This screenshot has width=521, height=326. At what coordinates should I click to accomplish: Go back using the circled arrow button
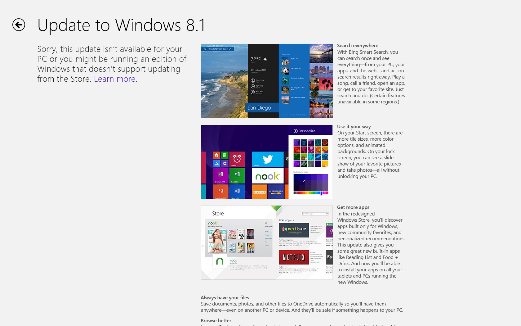pyautogui.click(x=19, y=25)
